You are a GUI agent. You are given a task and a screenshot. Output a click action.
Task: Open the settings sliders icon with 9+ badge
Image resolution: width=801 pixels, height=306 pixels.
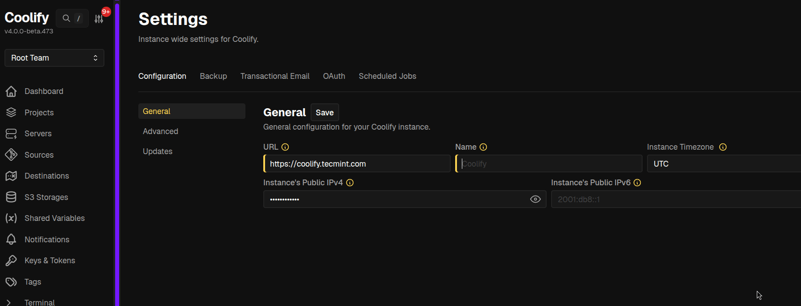coord(99,19)
